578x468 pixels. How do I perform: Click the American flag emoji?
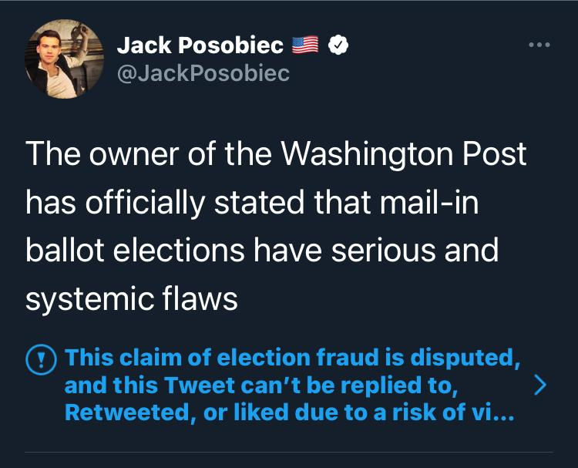305,45
